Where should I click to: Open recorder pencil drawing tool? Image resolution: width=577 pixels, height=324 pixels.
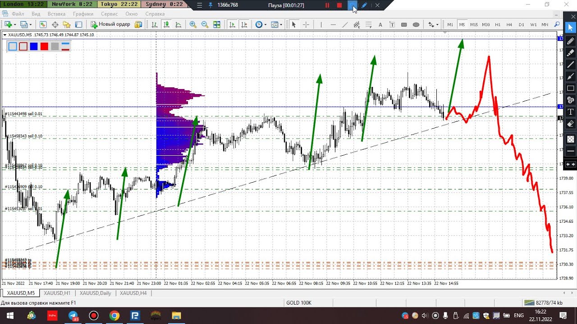(x=364, y=5)
